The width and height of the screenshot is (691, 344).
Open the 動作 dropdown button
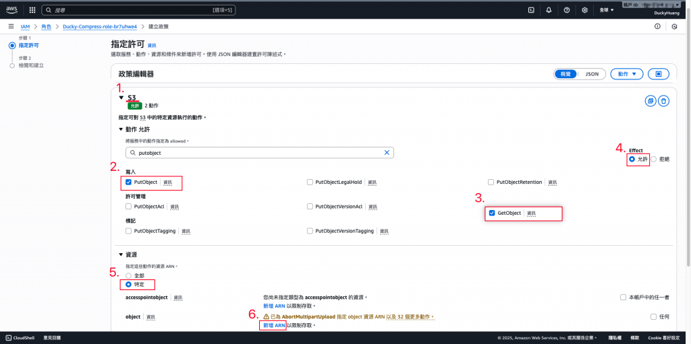click(x=627, y=74)
